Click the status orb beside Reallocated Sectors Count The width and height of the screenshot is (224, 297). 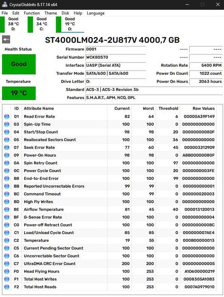pyautogui.click(x=7, y=140)
